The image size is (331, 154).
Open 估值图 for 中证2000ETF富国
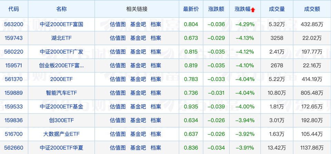tap(118, 24)
